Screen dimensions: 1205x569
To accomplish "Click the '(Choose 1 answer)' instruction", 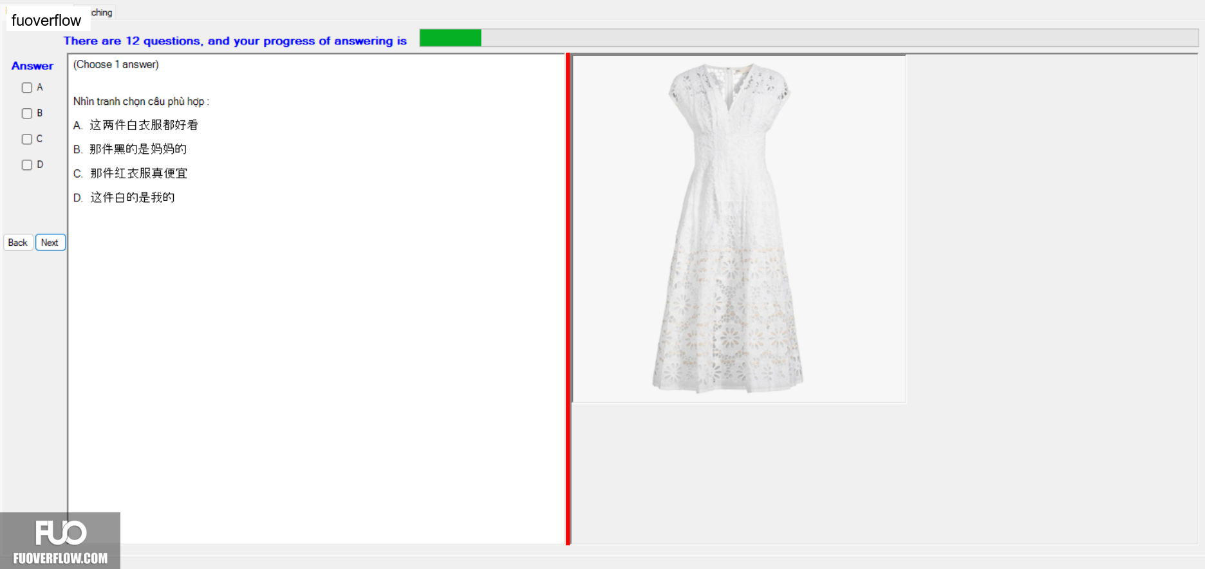I will click(x=116, y=64).
